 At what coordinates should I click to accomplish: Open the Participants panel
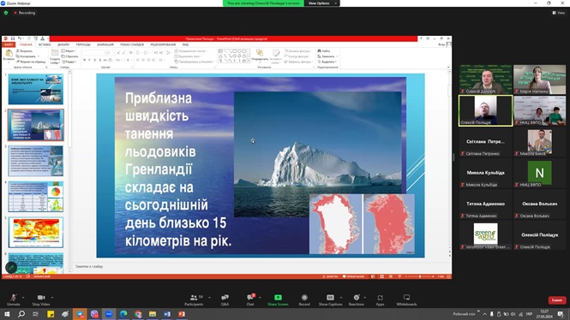click(194, 299)
